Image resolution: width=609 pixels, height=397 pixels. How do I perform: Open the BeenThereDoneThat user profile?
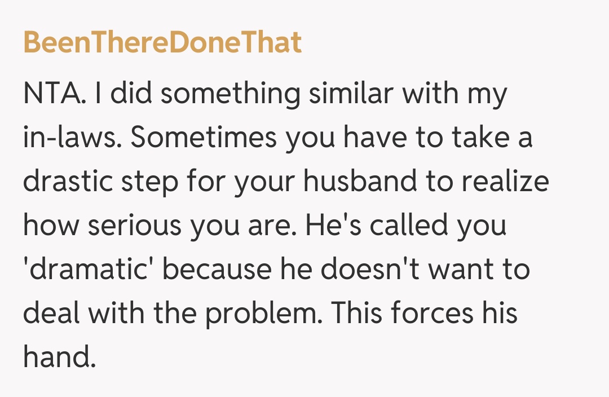[x=162, y=43]
